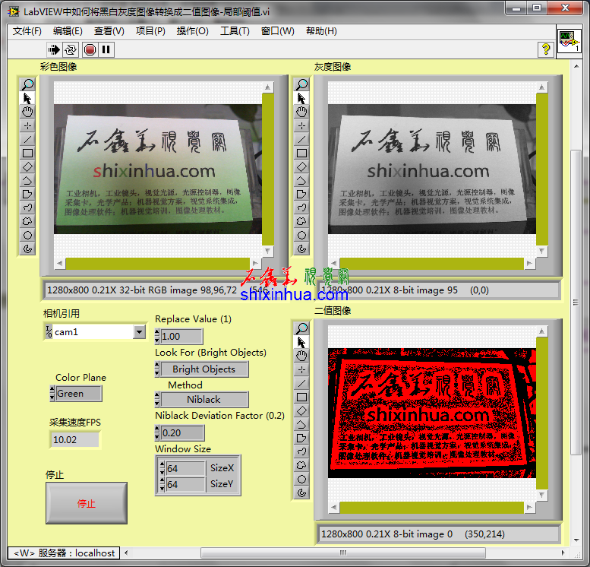Open the context help question mark icon
The height and width of the screenshot is (567, 590).
(545, 49)
